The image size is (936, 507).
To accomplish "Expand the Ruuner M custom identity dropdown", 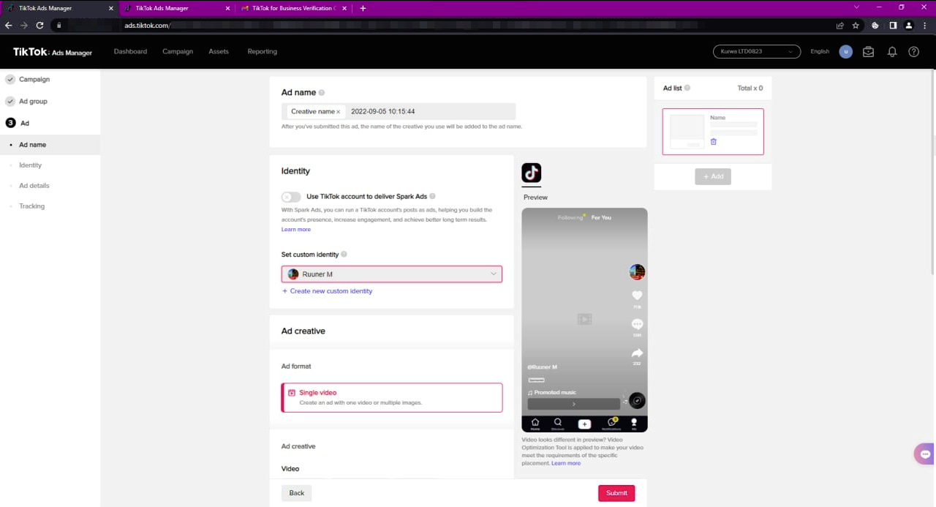I will click(392, 274).
